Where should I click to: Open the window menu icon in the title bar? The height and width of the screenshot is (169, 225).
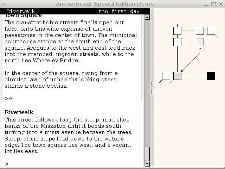tap(4, 4)
